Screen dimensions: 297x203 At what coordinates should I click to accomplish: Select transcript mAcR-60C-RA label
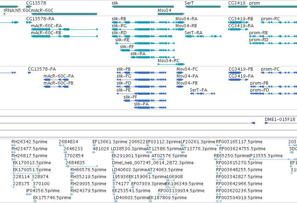click(46, 26)
